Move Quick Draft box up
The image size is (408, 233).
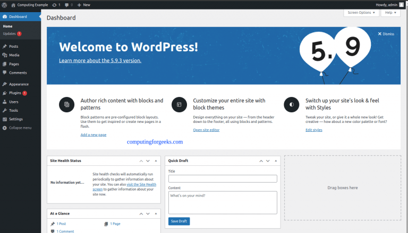[261, 161]
